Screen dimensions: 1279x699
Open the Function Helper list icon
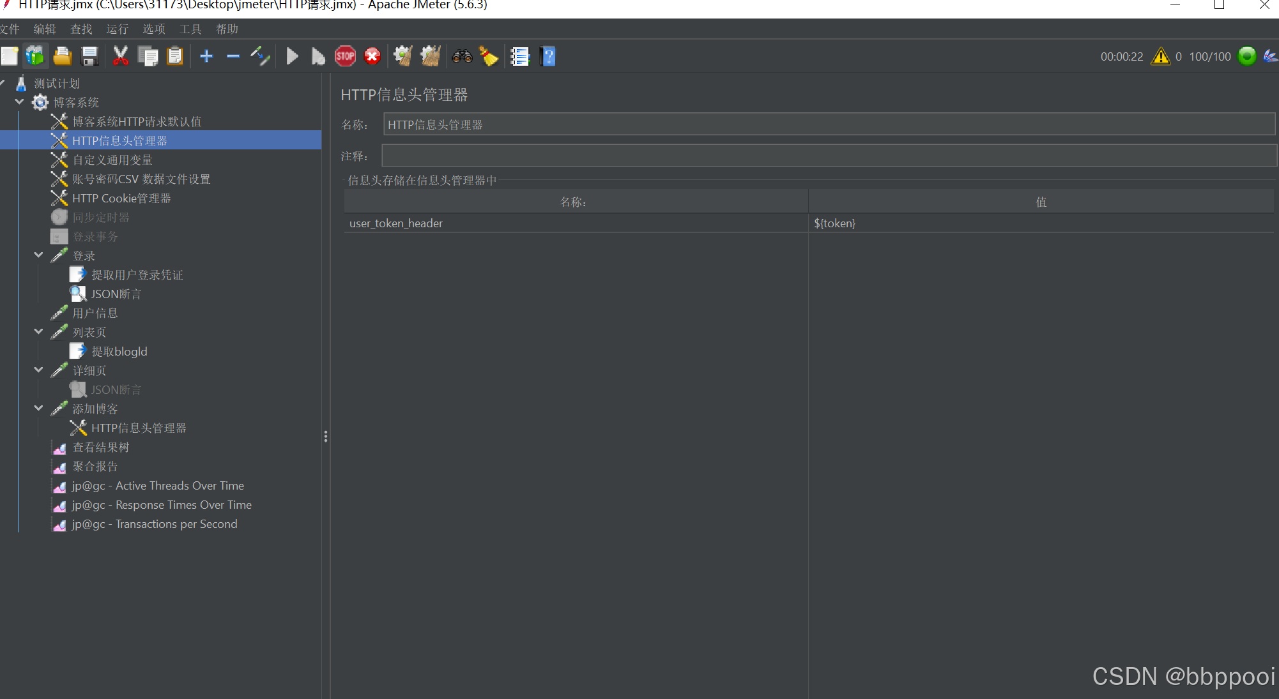[520, 56]
